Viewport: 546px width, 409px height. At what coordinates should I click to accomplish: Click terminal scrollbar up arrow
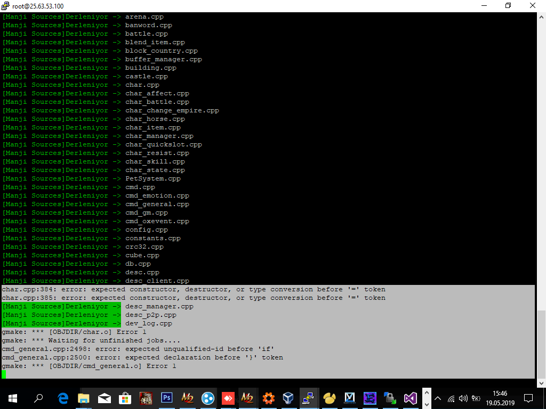[x=542, y=17]
